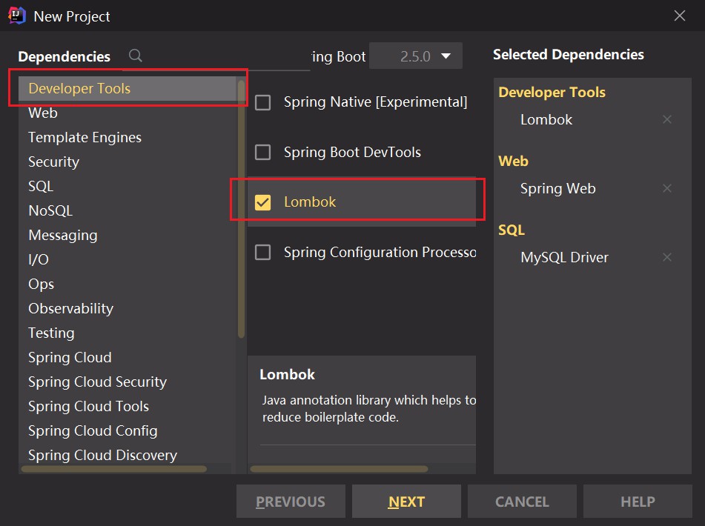Image resolution: width=705 pixels, height=526 pixels.
Task: Remove MySQL Driver from Selected Dependencies
Action: (667, 257)
